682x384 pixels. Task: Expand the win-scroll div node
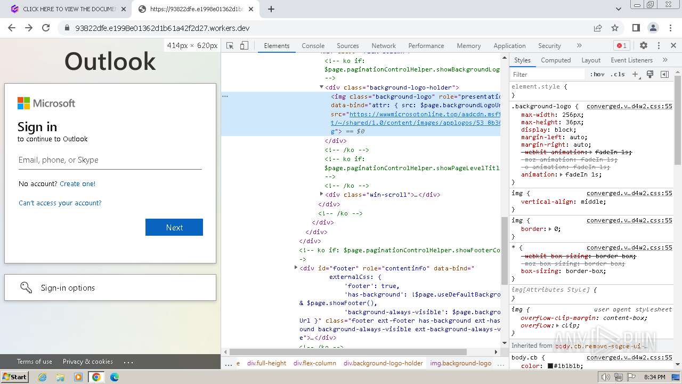pos(321,194)
